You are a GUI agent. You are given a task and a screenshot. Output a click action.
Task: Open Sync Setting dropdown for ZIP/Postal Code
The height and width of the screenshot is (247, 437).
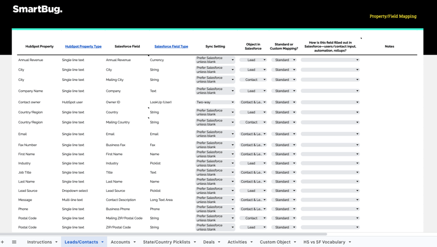click(x=215, y=227)
